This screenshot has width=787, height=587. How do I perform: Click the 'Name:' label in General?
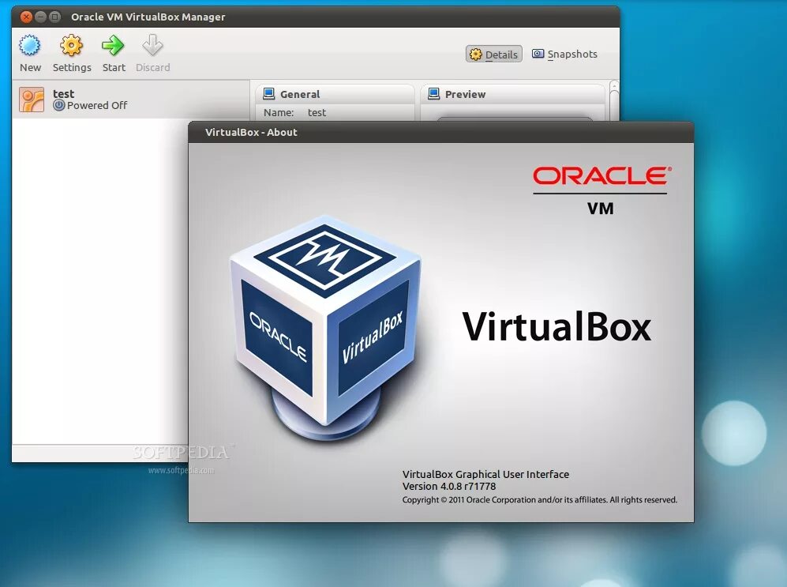(x=279, y=112)
